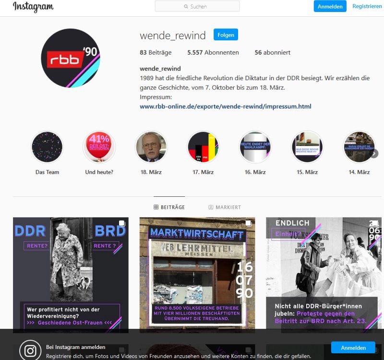This screenshot has width=384, height=360.
Task: Click Anmelden in the bottom banner
Action: pyautogui.click(x=353, y=348)
